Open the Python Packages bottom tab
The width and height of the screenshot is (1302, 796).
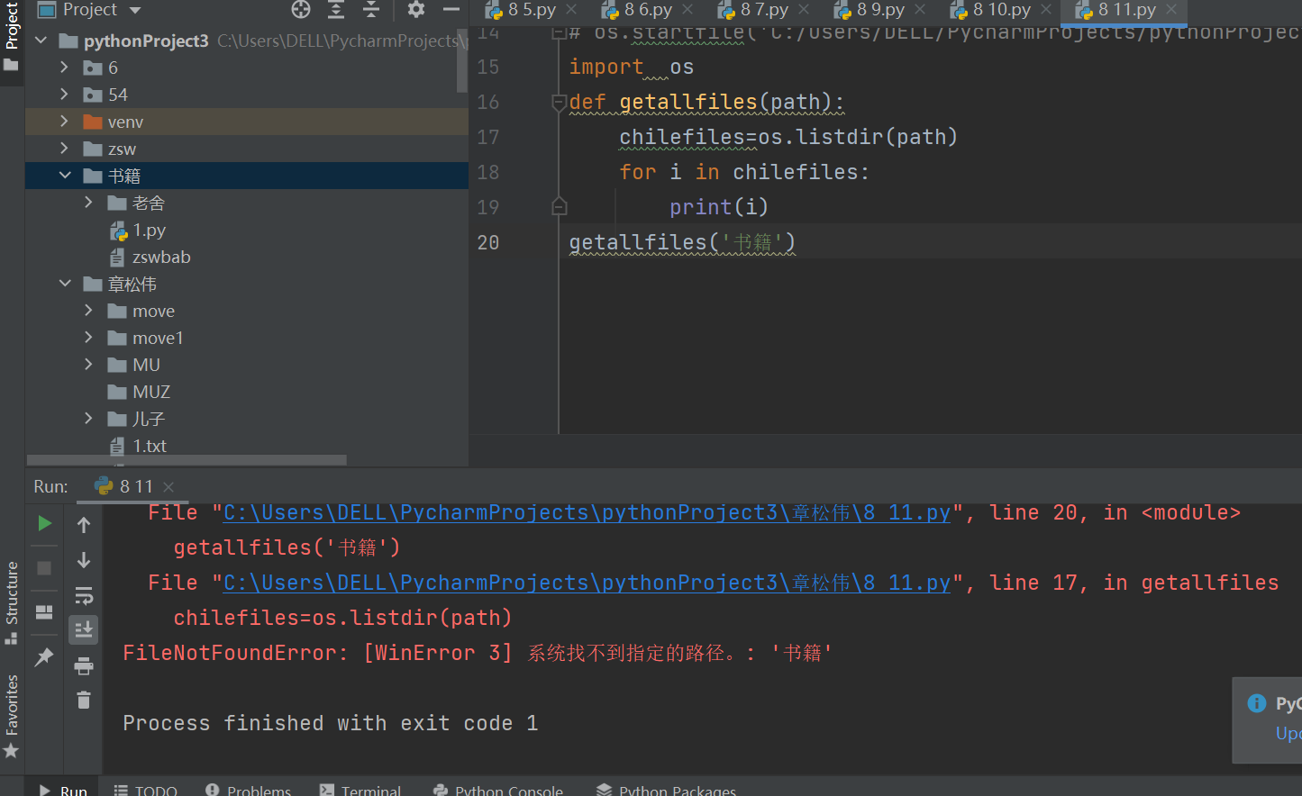tap(666, 790)
